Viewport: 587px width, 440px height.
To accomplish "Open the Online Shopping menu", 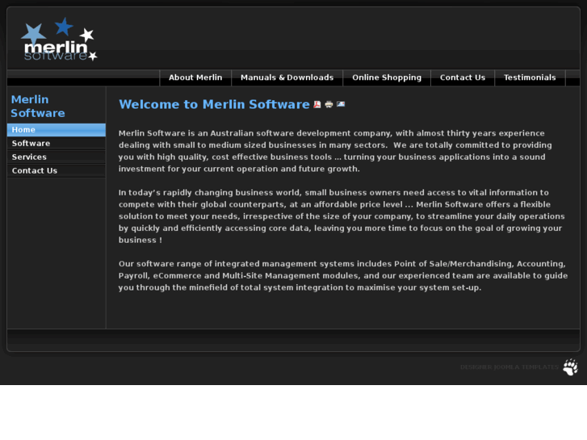I will (387, 78).
